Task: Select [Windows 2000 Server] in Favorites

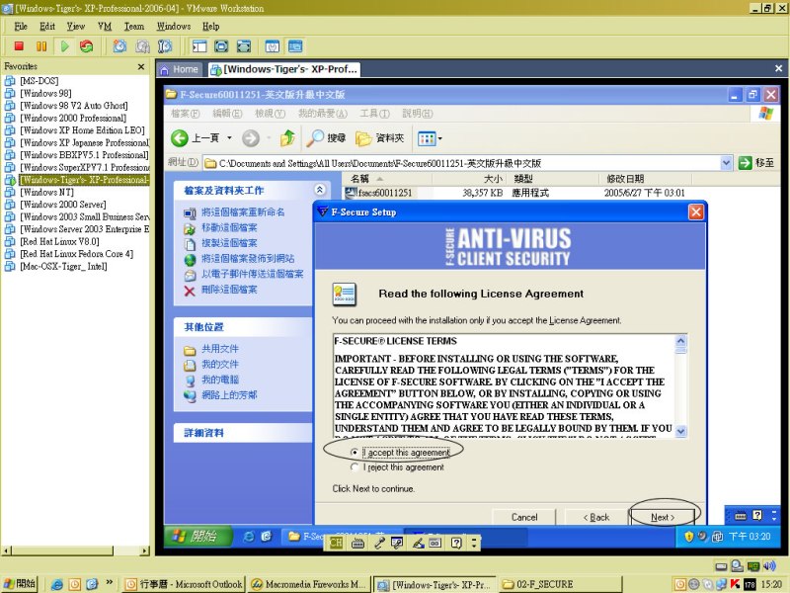Action: 62,205
